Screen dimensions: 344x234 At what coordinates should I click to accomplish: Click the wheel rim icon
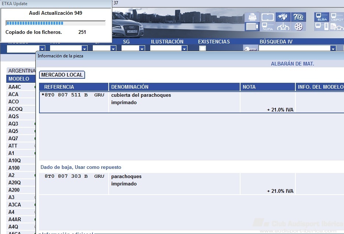[298, 27]
